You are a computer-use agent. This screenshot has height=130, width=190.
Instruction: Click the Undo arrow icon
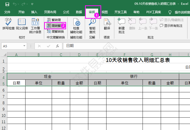(x=15, y=4)
